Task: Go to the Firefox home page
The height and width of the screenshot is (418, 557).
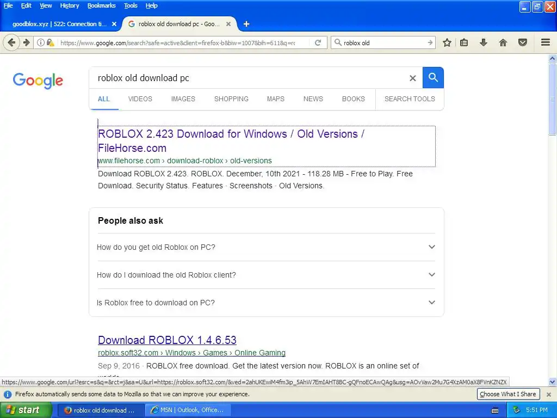Action: pyautogui.click(x=503, y=42)
